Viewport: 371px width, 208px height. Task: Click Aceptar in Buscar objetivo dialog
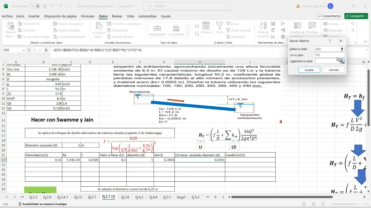click(x=309, y=70)
